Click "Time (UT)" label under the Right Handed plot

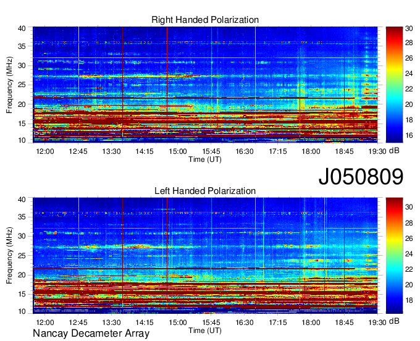[x=205, y=159]
